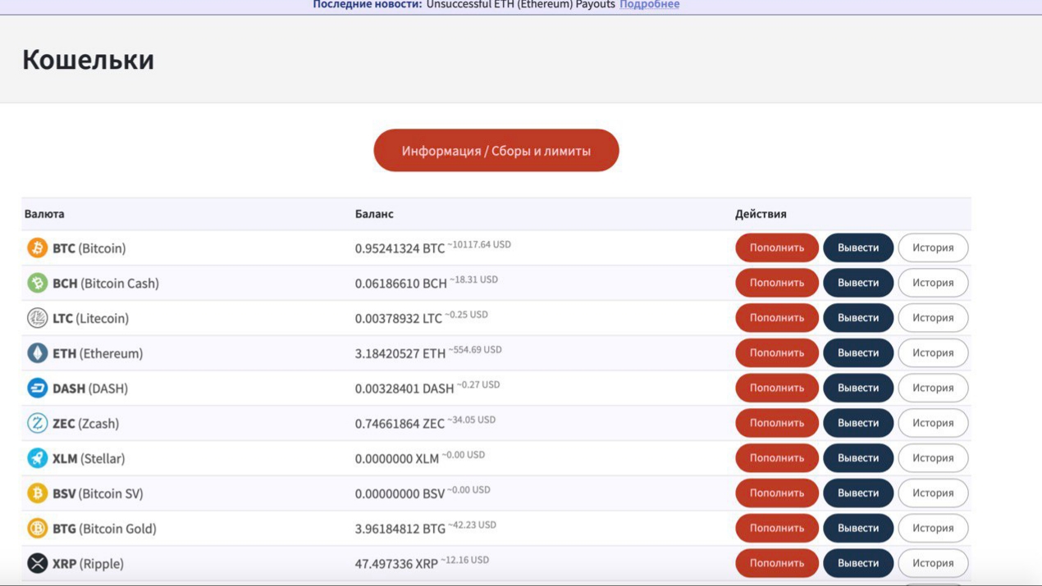Deposit BTC with Пополнить button
1042x586 pixels.
pos(777,248)
